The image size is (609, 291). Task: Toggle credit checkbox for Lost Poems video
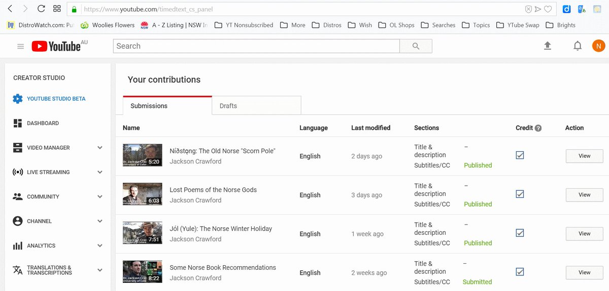point(520,194)
